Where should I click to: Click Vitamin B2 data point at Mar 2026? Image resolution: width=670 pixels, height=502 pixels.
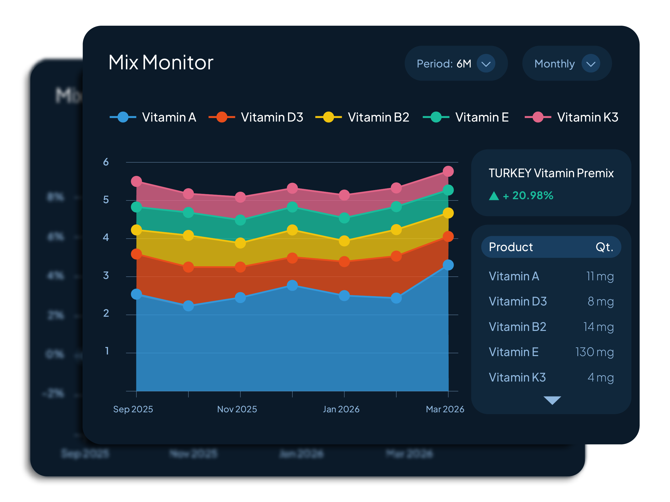(448, 213)
